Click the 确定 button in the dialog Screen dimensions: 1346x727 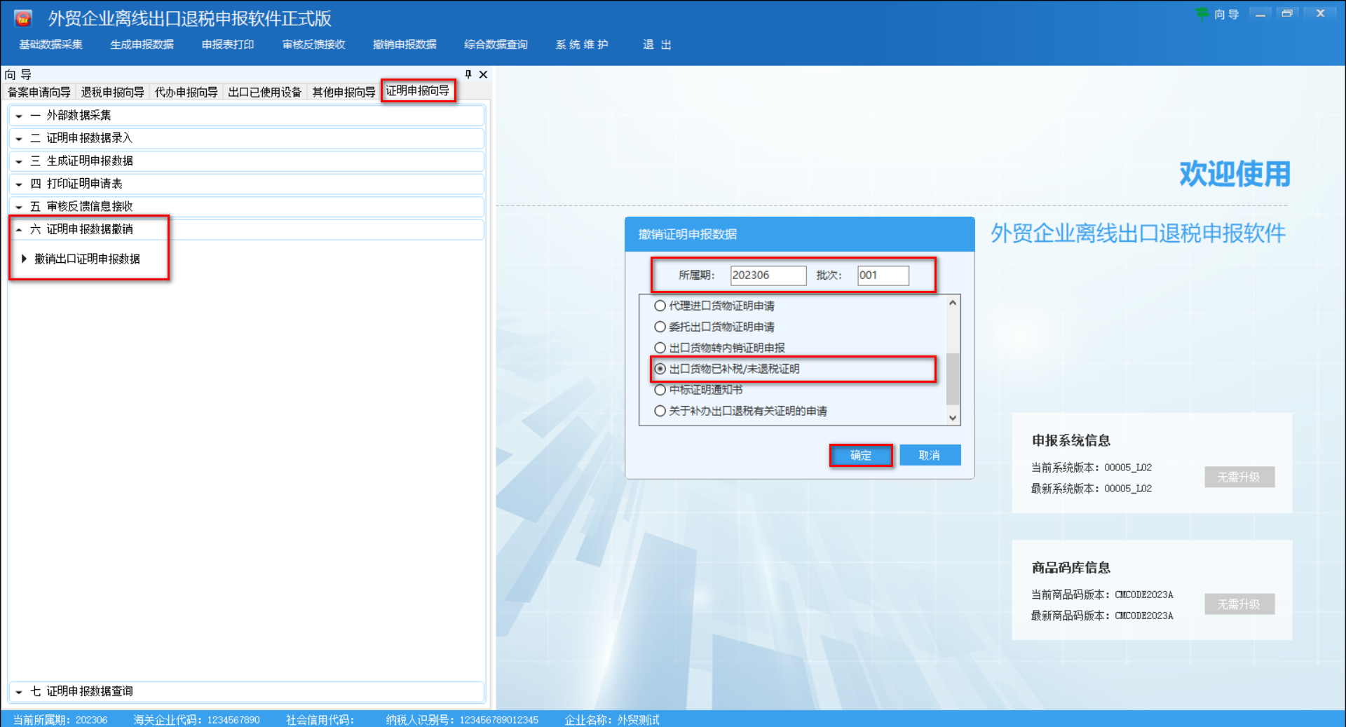tap(860, 455)
